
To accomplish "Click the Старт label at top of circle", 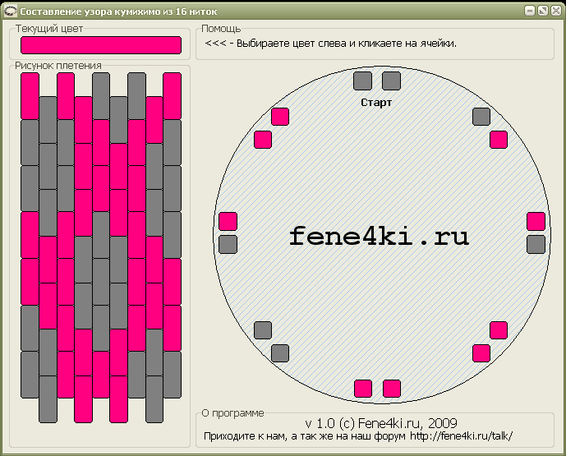I will (376, 103).
